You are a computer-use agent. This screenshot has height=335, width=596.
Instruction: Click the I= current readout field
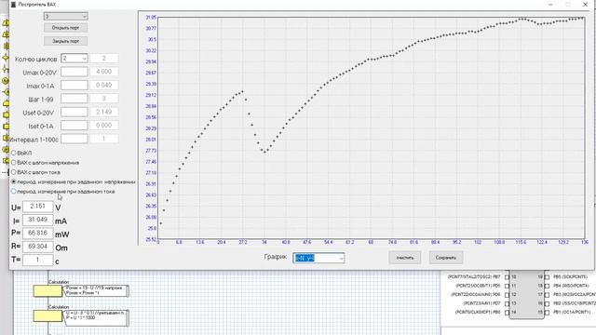(x=37, y=220)
